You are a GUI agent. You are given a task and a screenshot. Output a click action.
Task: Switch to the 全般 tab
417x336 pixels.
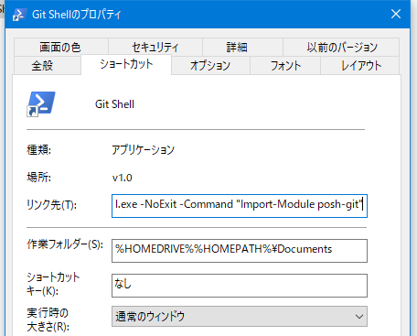pyautogui.click(x=48, y=65)
